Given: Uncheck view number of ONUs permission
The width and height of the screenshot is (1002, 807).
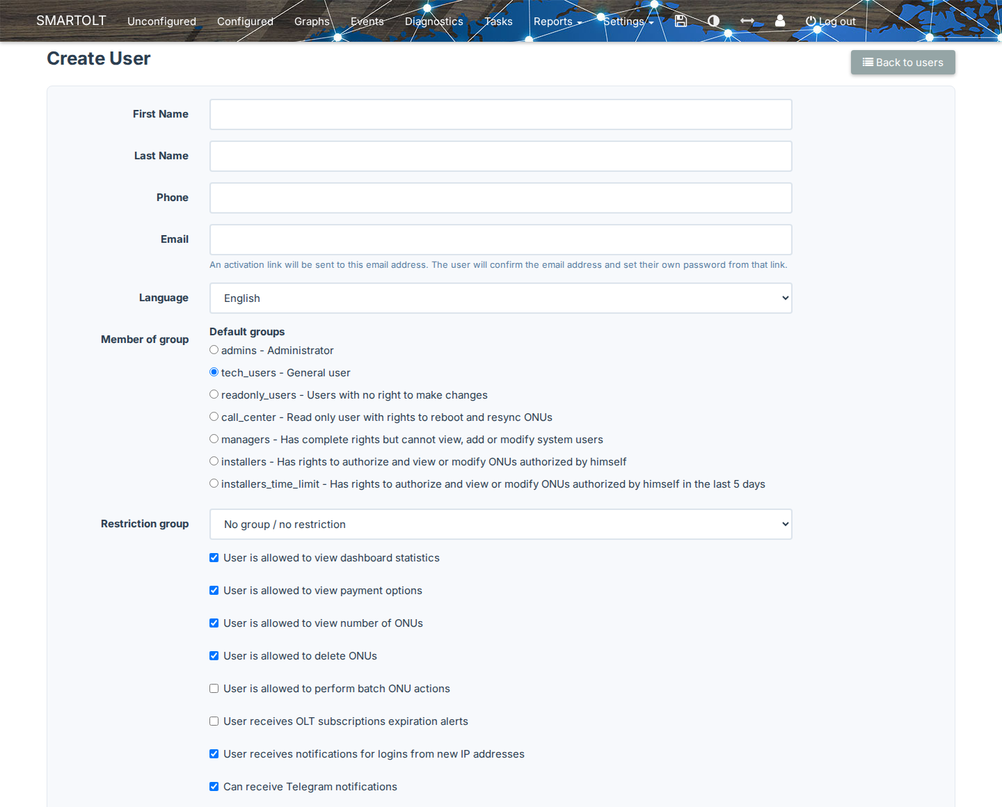Looking at the screenshot, I should point(214,623).
